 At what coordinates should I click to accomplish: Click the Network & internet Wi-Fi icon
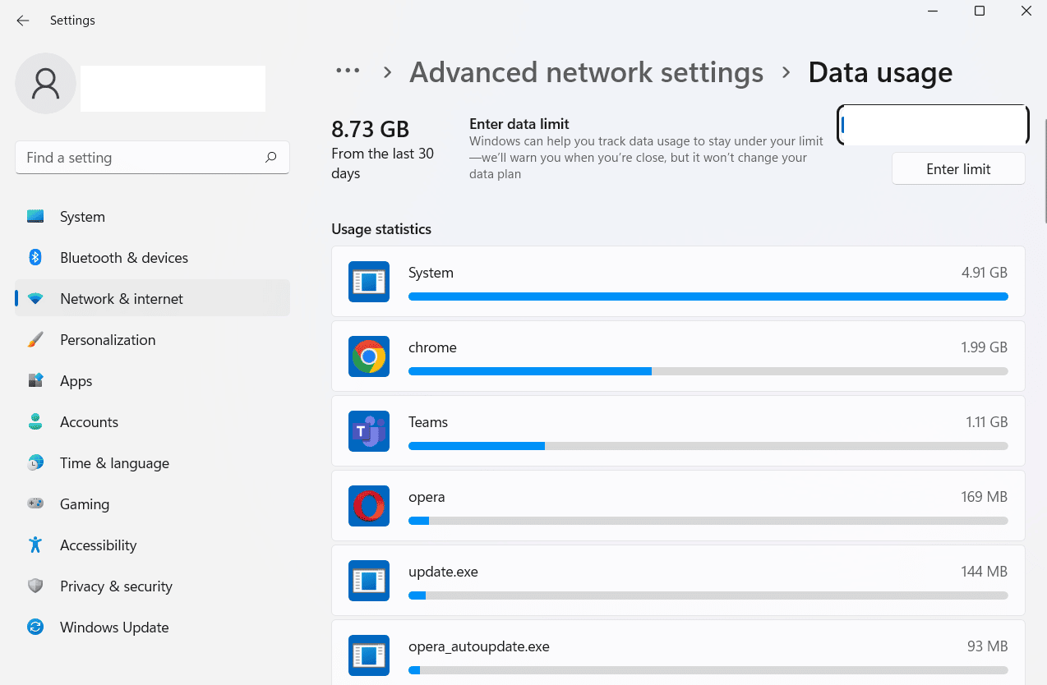click(35, 299)
